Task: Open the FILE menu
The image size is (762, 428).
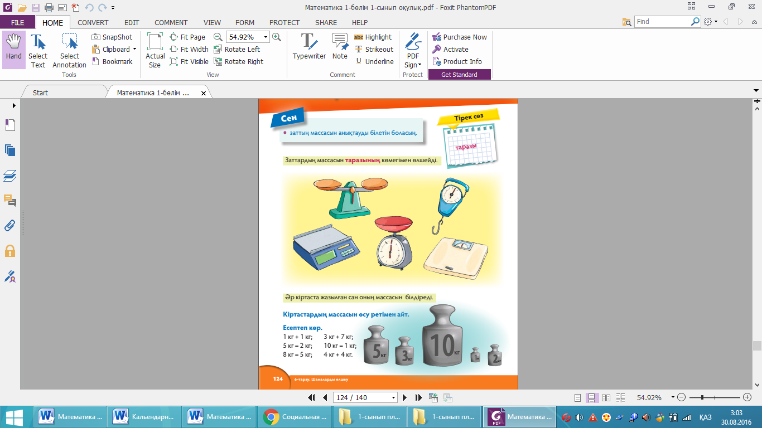Action: tap(17, 23)
